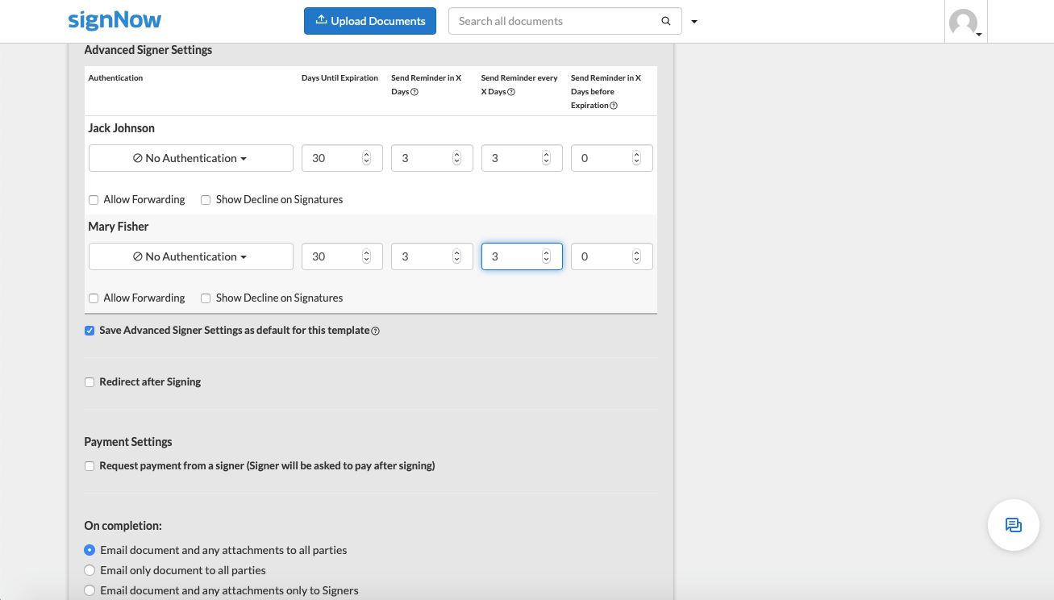Check Show Decline on Signatures for Mary Fisher

[x=206, y=298]
